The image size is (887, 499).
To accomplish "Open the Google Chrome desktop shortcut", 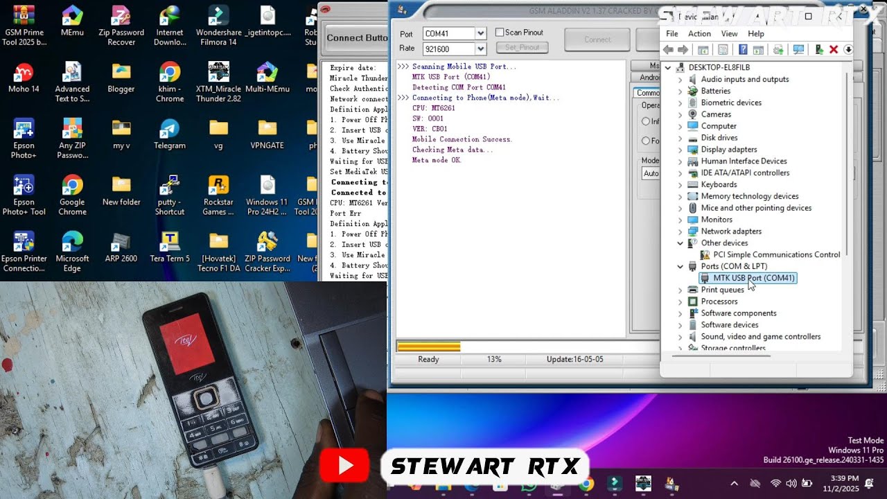I will (x=73, y=195).
